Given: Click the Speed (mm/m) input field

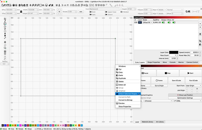Looking at the screenshot, I should [195, 52].
